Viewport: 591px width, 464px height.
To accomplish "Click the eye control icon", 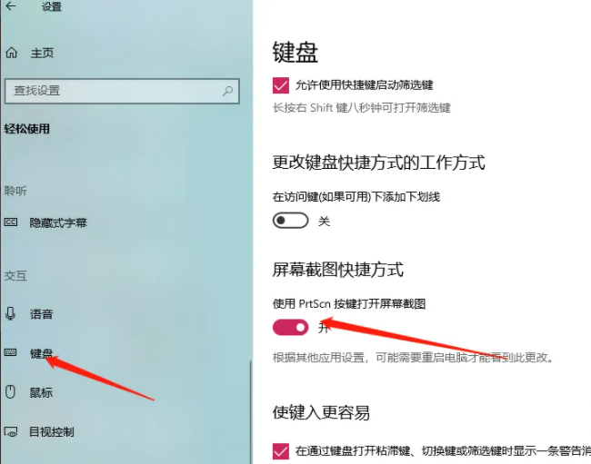I will coord(11,431).
